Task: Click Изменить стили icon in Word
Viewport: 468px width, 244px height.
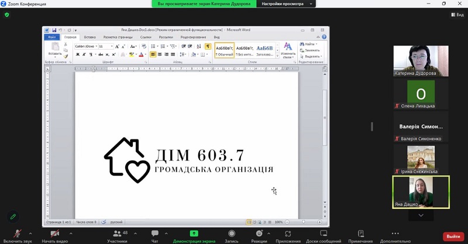Action: coord(288,50)
